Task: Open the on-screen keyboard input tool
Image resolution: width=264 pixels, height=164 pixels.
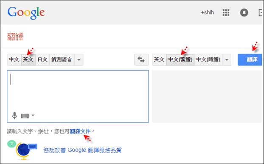Action: 25,116
